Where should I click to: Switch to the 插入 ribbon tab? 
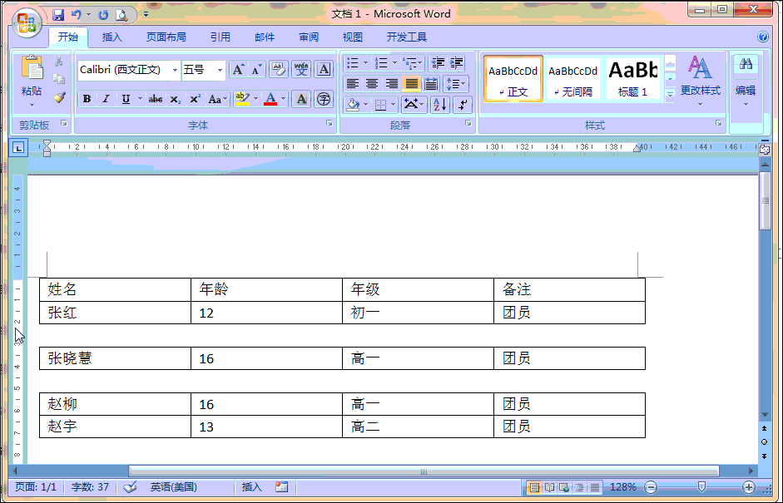[112, 37]
